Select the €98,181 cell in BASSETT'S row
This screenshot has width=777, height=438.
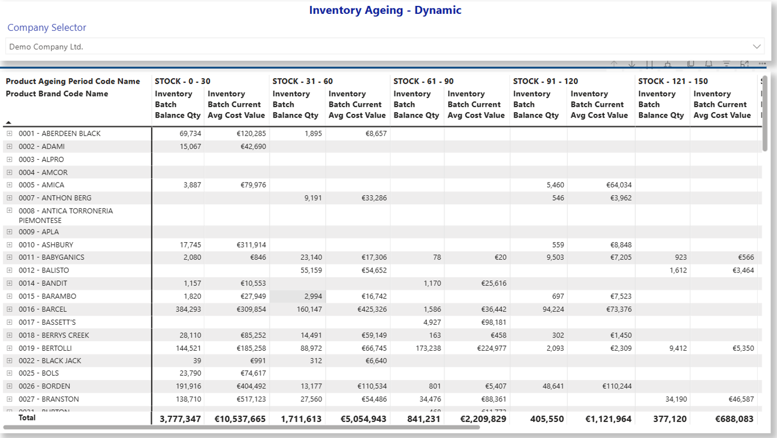[493, 322]
